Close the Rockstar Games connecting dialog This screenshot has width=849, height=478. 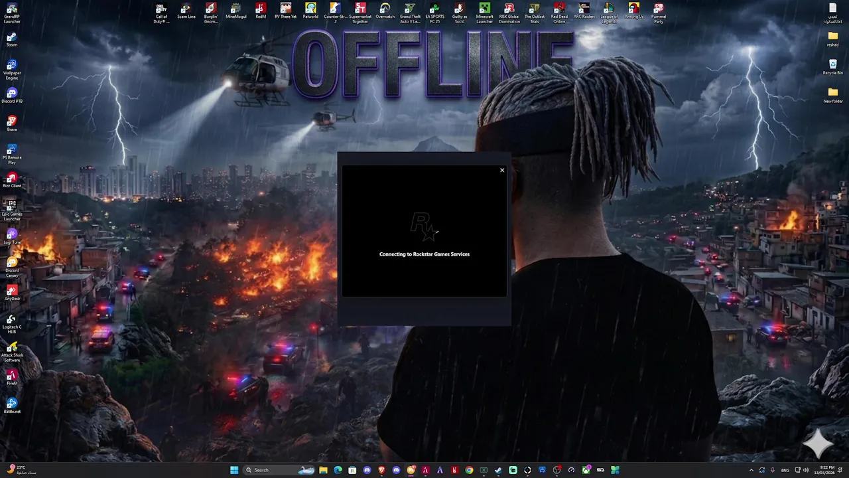[x=502, y=170]
